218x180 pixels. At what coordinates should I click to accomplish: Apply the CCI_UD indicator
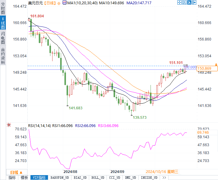click(115, 178)
